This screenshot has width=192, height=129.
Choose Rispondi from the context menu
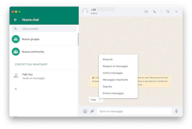pyautogui.click(x=118, y=59)
